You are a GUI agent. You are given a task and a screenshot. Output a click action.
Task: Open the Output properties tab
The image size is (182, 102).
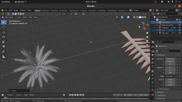[152, 55]
